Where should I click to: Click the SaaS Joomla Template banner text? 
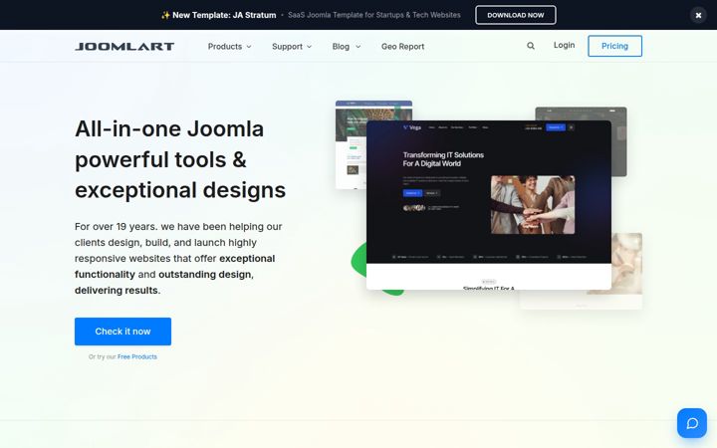pos(374,15)
